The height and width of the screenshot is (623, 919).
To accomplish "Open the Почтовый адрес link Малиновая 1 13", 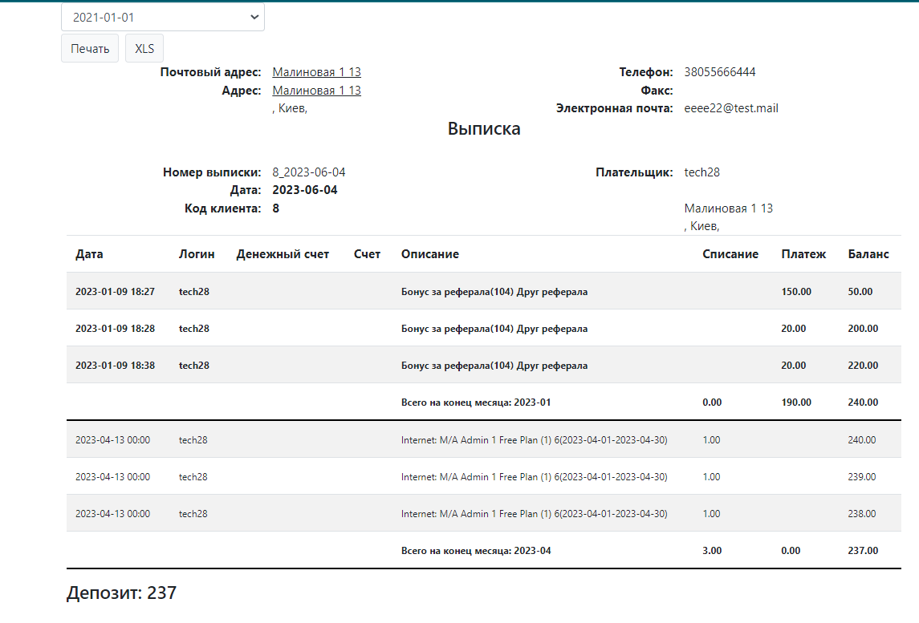I will pos(316,72).
